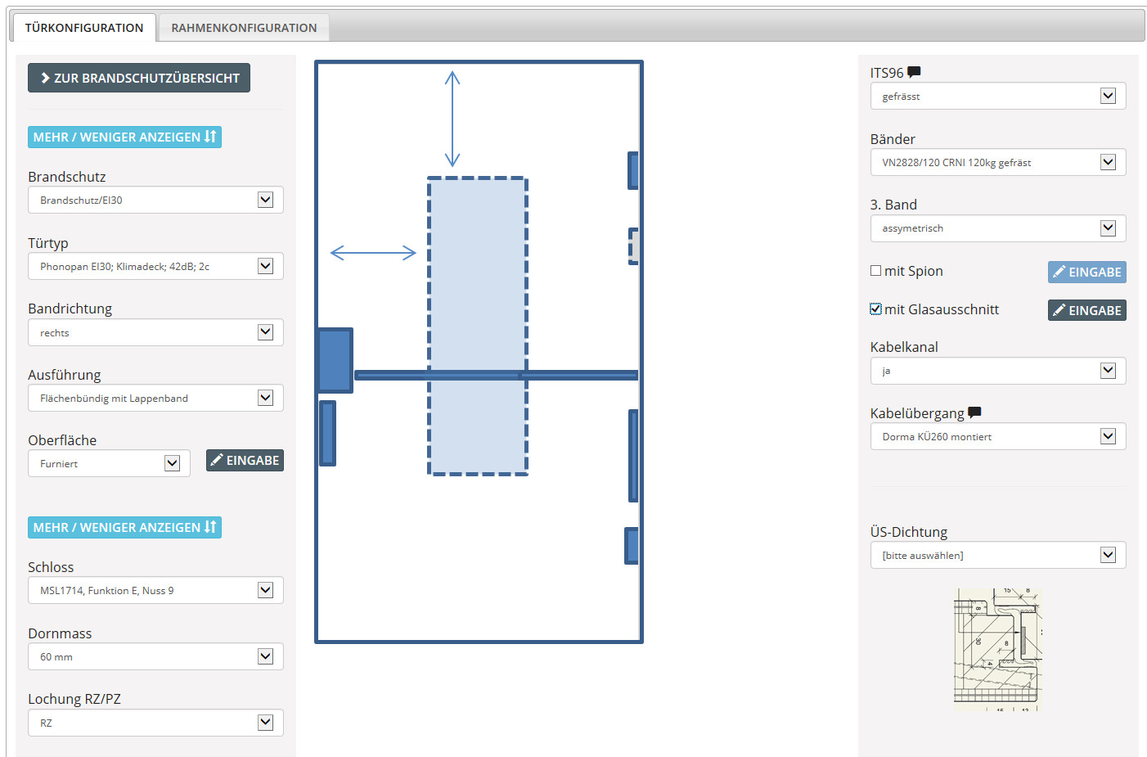The image size is (1147, 757).
Task: Uncheck the 'mit Glasausschnitt' checkbox
Action: [x=876, y=309]
